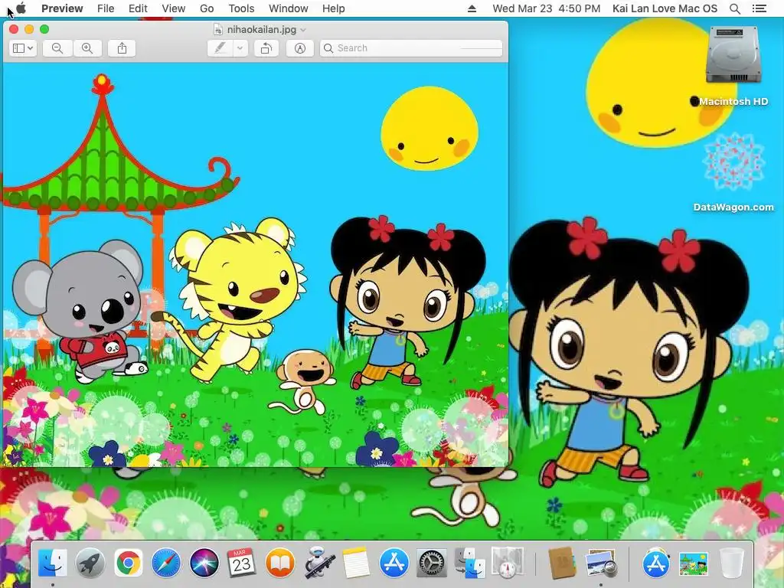Click the map-and-compass icon in Dock
Viewport: 784px width, 588px height.
pyautogui.click(x=508, y=563)
